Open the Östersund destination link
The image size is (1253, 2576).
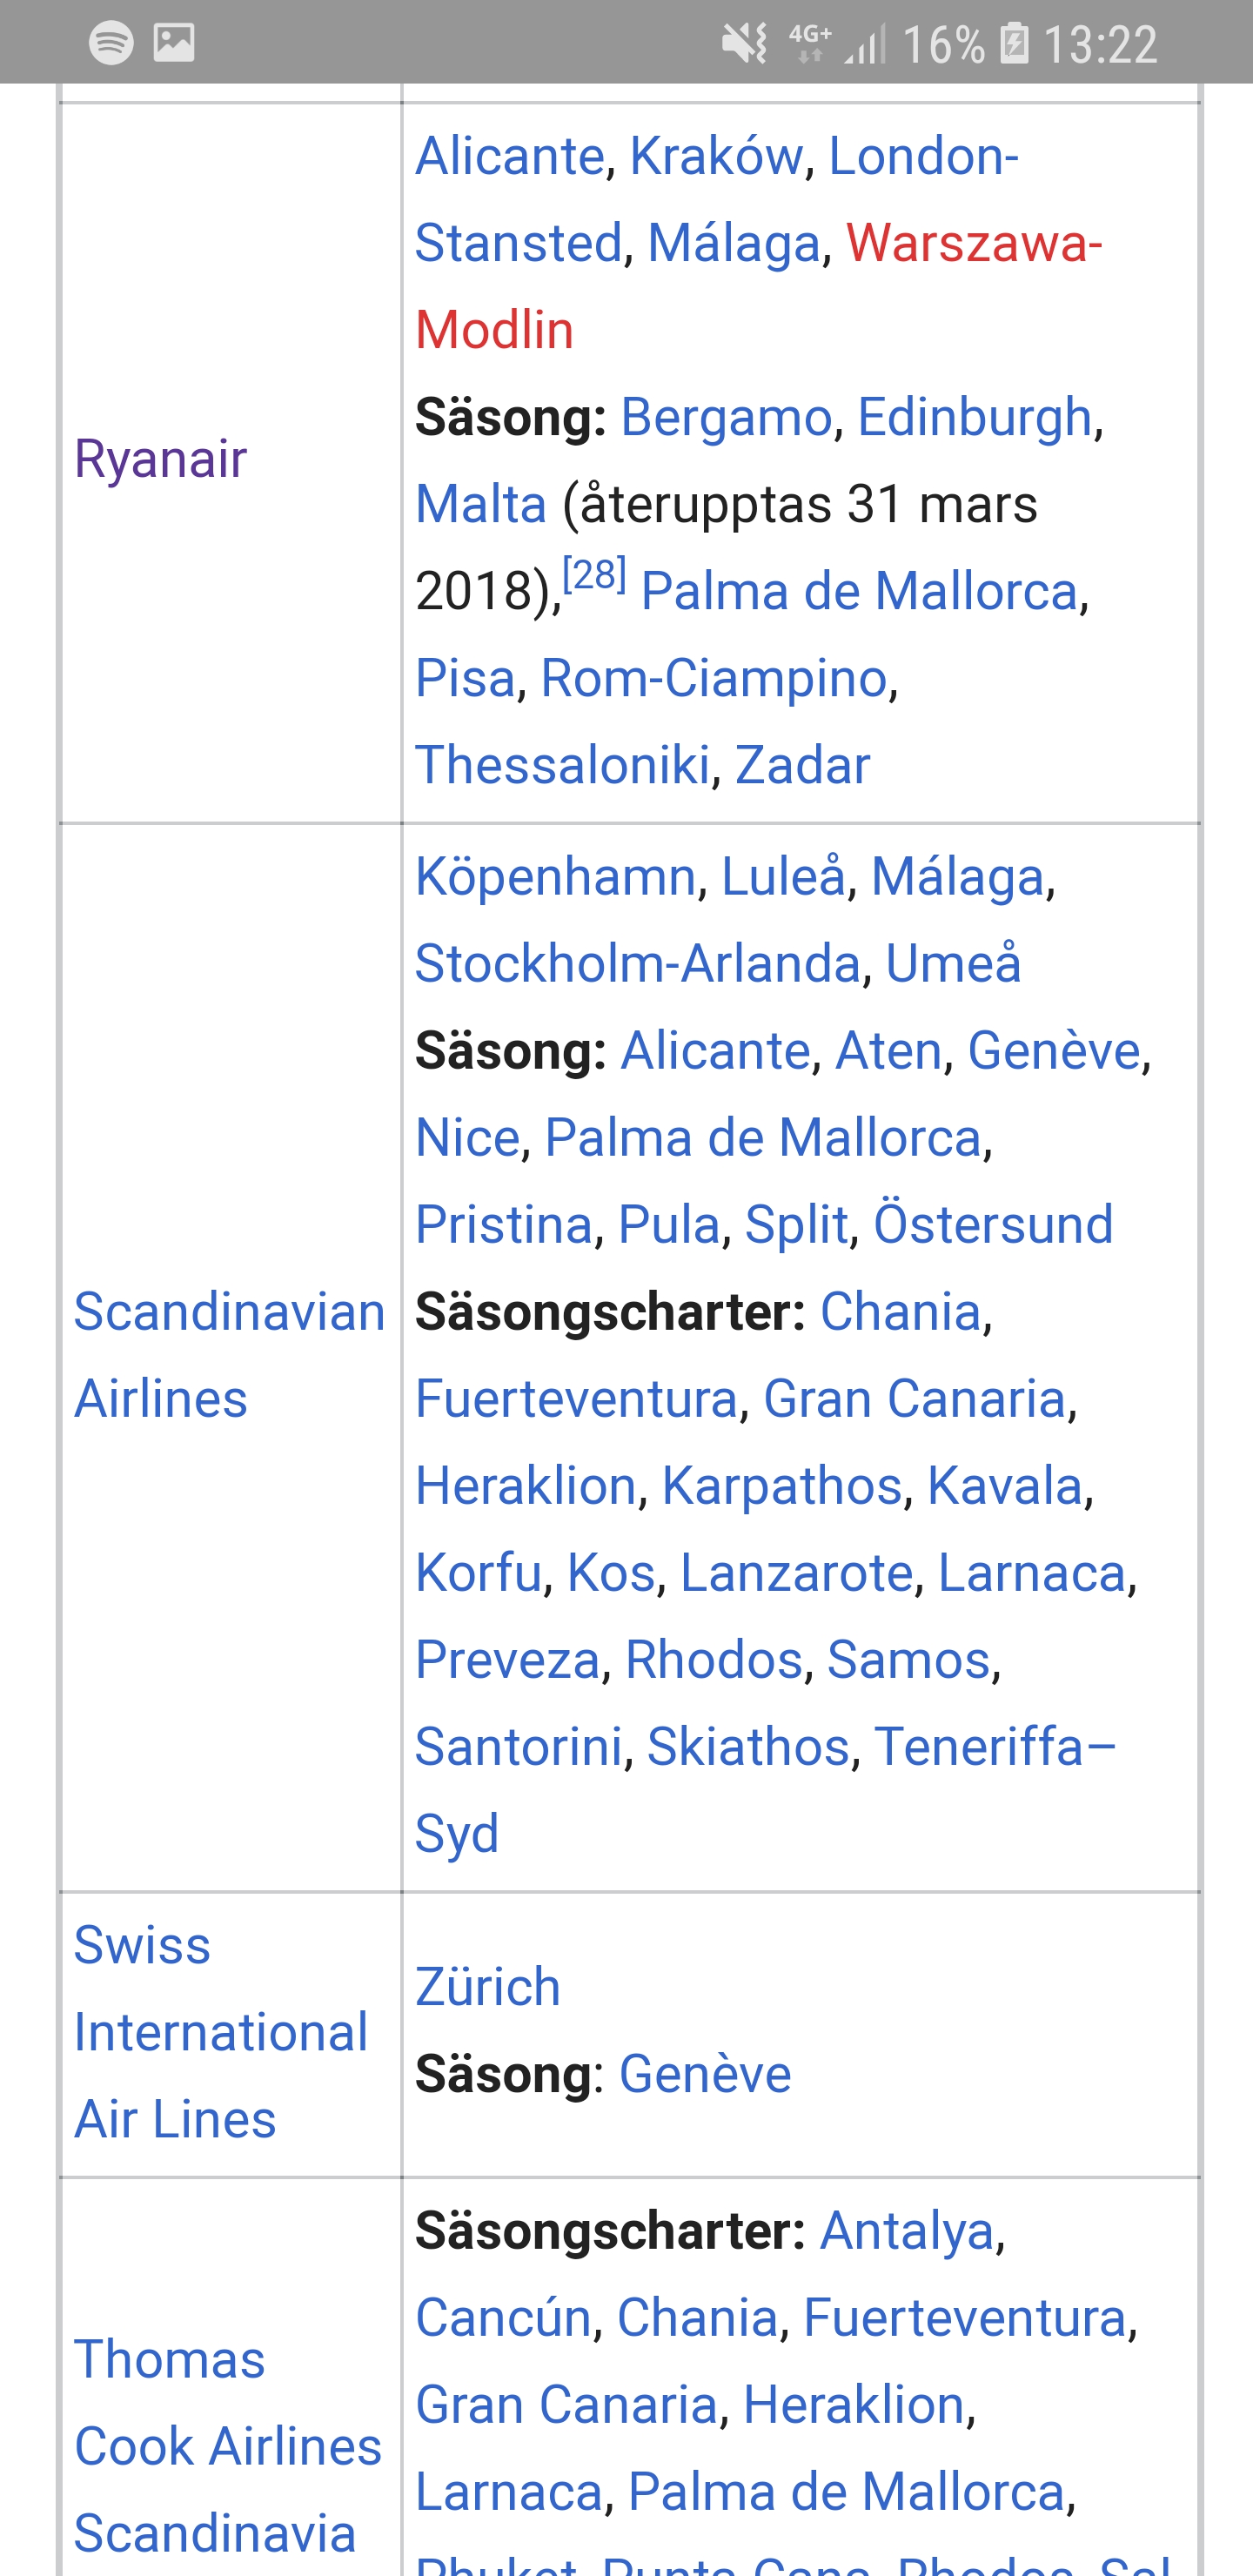(x=993, y=1224)
